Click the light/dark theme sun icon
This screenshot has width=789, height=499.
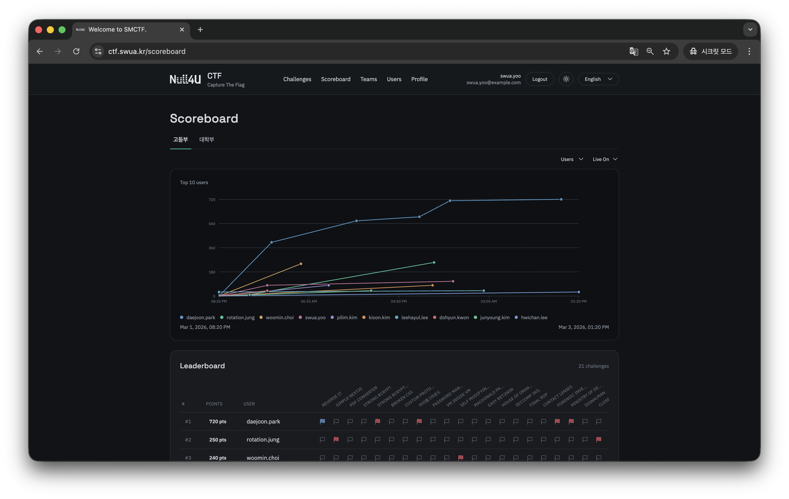[x=566, y=79]
